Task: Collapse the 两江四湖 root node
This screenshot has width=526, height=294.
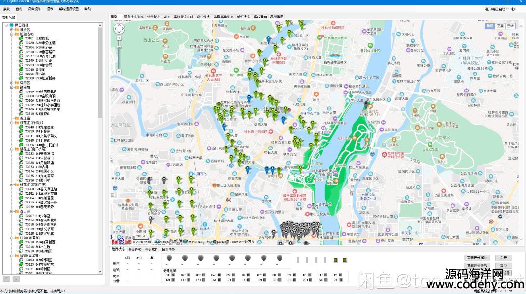Action: pyautogui.click(x=6, y=25)
